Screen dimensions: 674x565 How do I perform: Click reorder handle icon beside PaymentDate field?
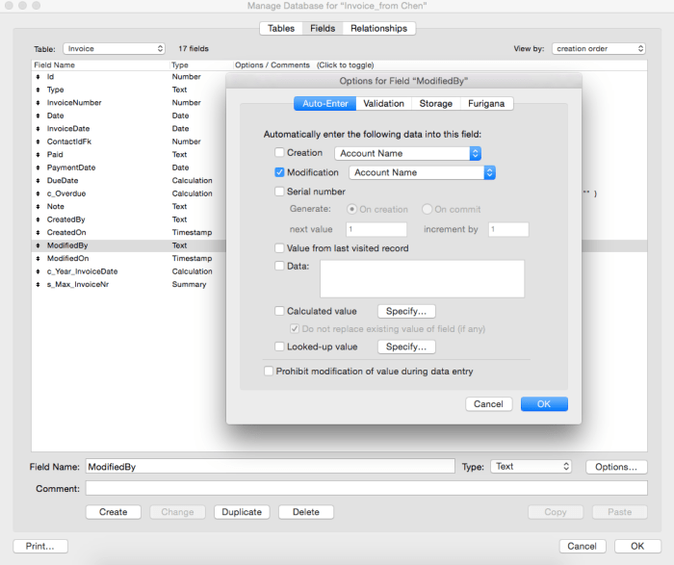point(37,167)
